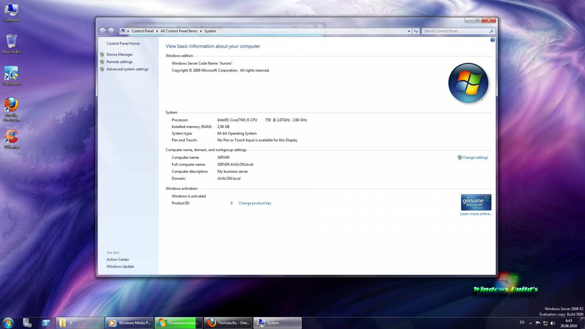Switch to TheVista.Ru Firefox taskbar button
This screenshot has width=585, height=329.
tap(228, 323)
